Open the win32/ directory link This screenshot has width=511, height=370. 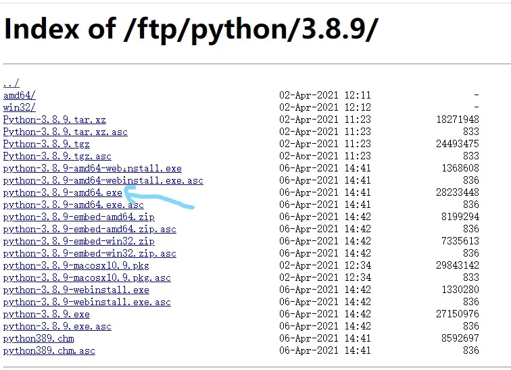pos(19,107)
